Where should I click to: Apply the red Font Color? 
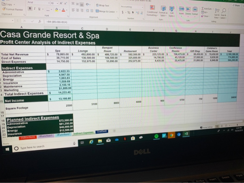tap(63, 10)
